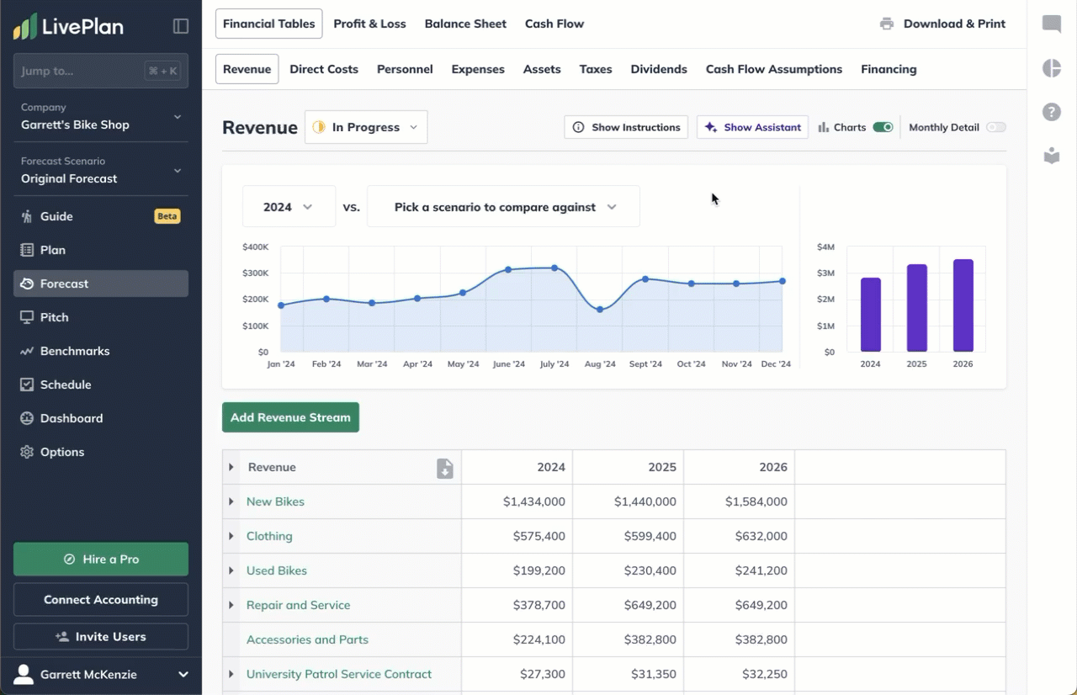The height and width of the screenshot is (695, 1077).
Task: Open the In Progress status dropdown
Action: [366, 127]
